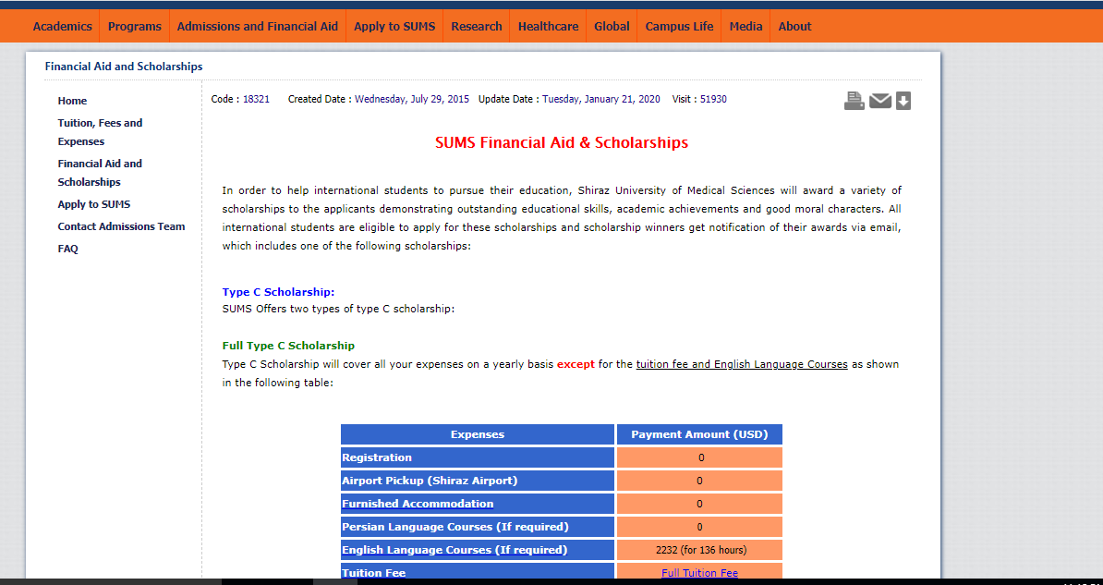Click the SUMS Financial Aid & Scholarships title
Viewport: 1103px width, 585px height.
[562, 143]
